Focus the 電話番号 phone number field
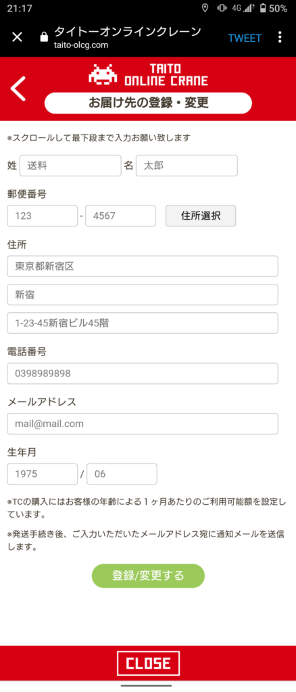Image resolution: width=296 pixels, height=692 pixels. (x=143, y=373)
